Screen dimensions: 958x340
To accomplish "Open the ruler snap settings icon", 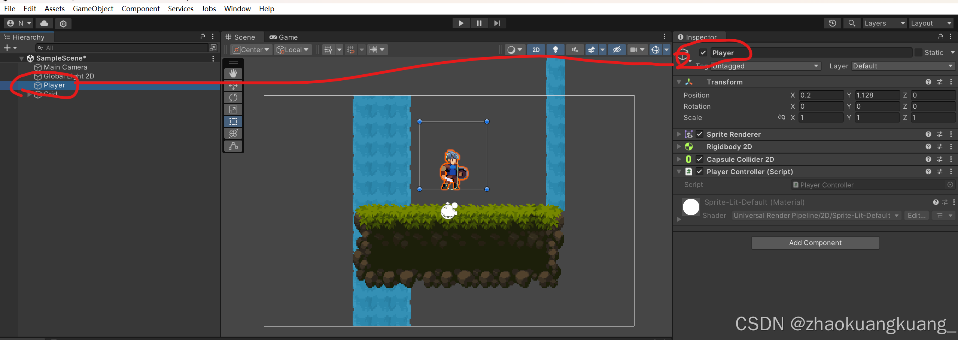I will coord(373,50).
